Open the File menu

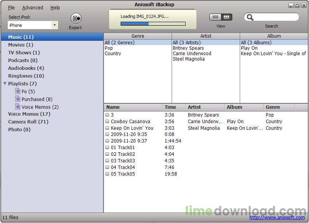click(11, 8)
